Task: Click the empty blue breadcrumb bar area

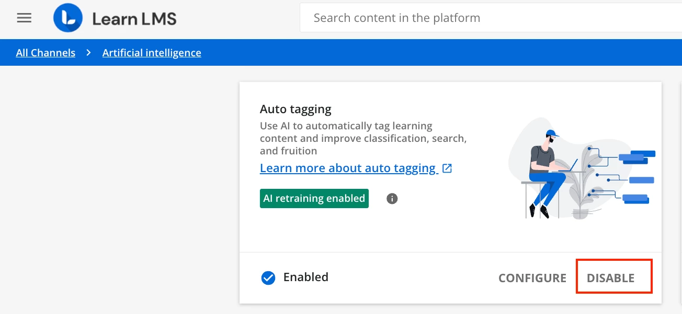Action: pos(418,53)
